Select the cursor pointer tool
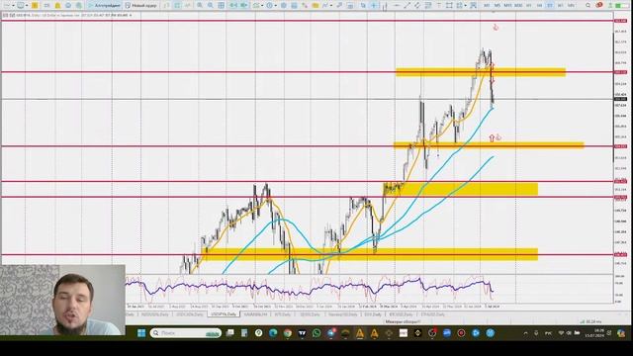The image size is (633, 356). click(x=363, y=6)
